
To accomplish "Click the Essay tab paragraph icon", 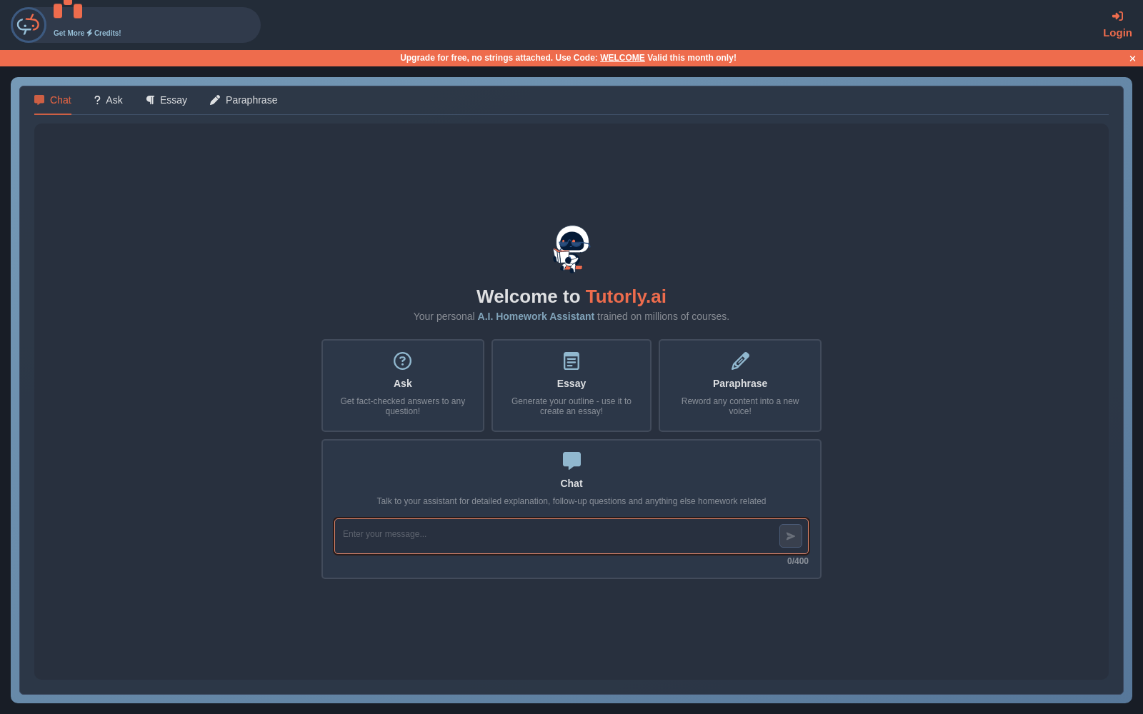I will coord(151,100).
